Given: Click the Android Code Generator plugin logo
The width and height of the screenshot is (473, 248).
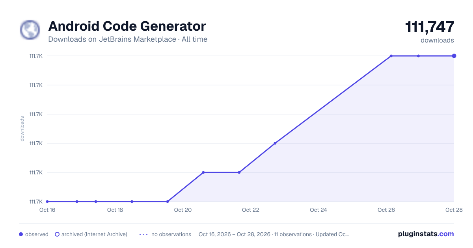Looking at the screenshot, I should (x=30, y=30).
